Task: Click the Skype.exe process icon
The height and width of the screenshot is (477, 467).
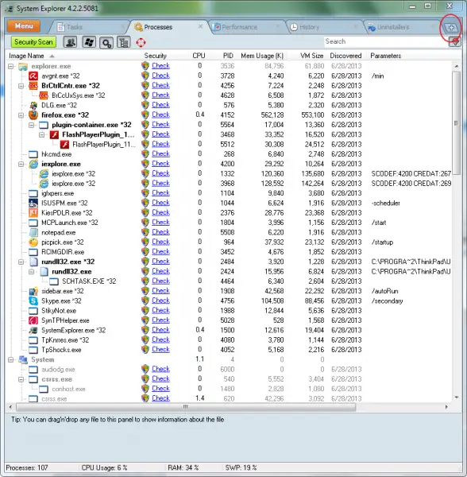Action: 33,301
